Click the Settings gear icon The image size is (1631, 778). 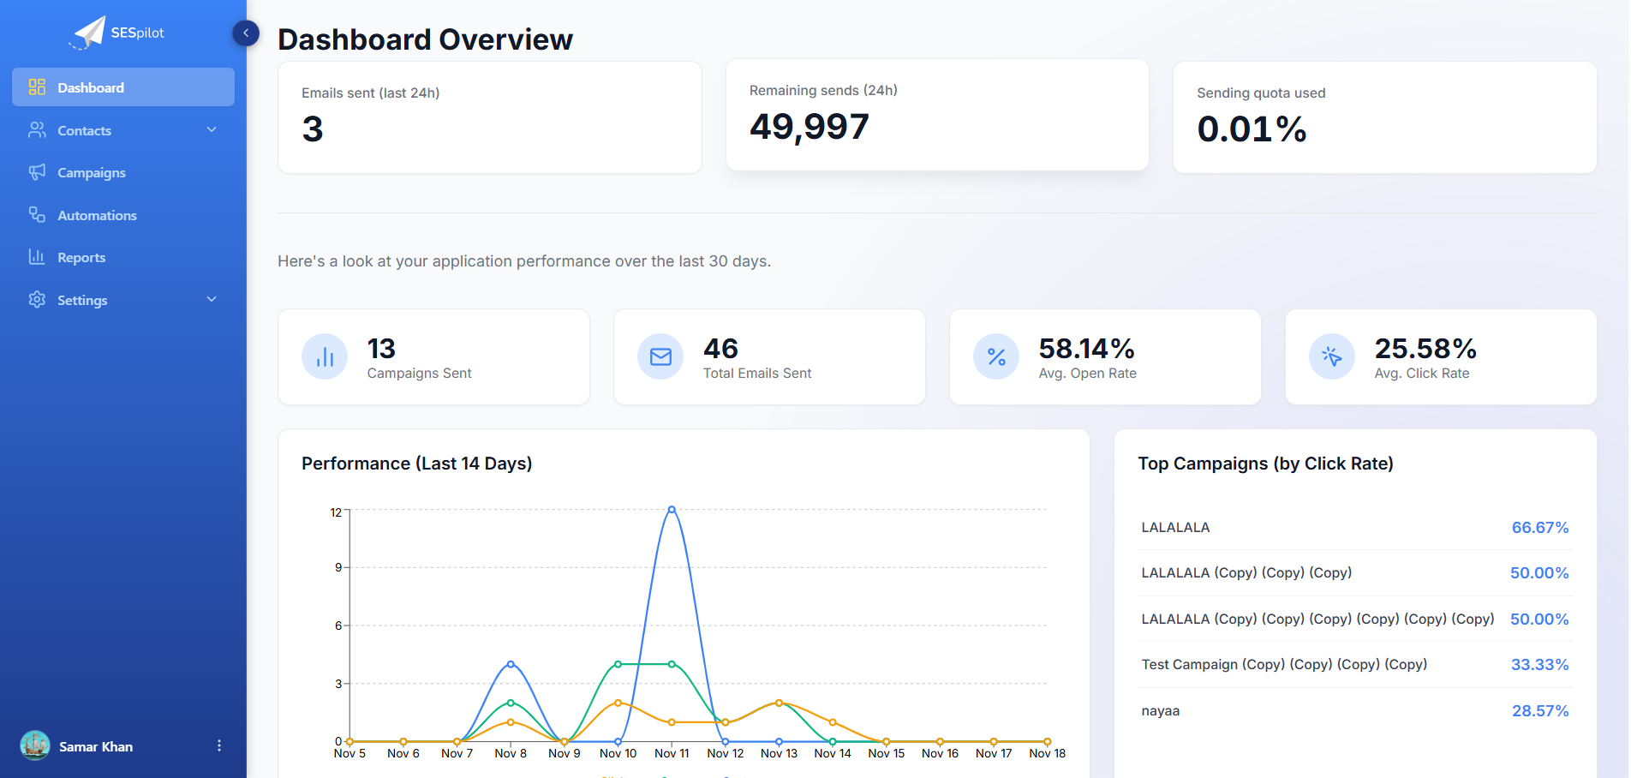[36, 299]
